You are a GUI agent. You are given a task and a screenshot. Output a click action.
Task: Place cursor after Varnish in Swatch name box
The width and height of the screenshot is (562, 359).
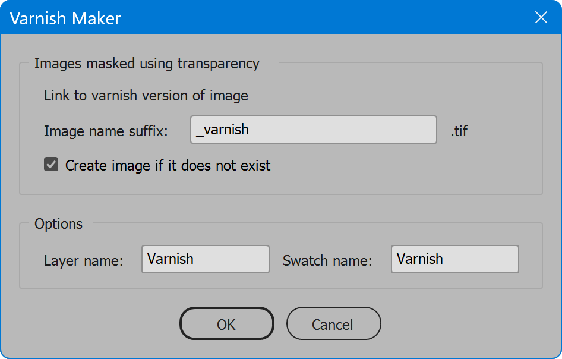[x=443, y=259]
